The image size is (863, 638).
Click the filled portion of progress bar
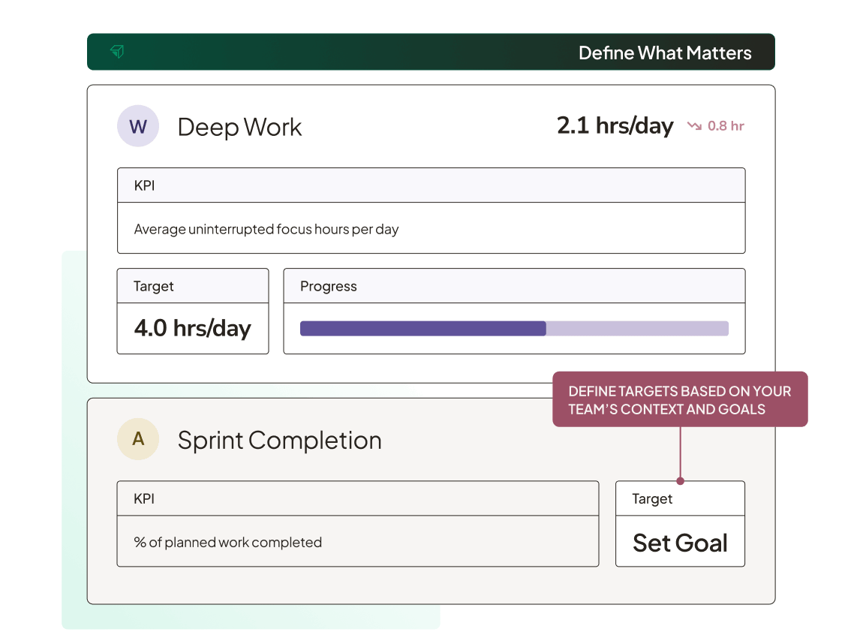tap(422, 328)
